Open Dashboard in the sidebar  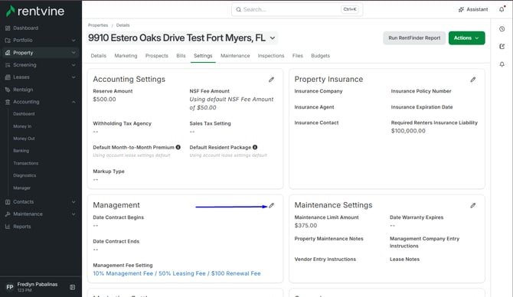click(x=41, y=28)
